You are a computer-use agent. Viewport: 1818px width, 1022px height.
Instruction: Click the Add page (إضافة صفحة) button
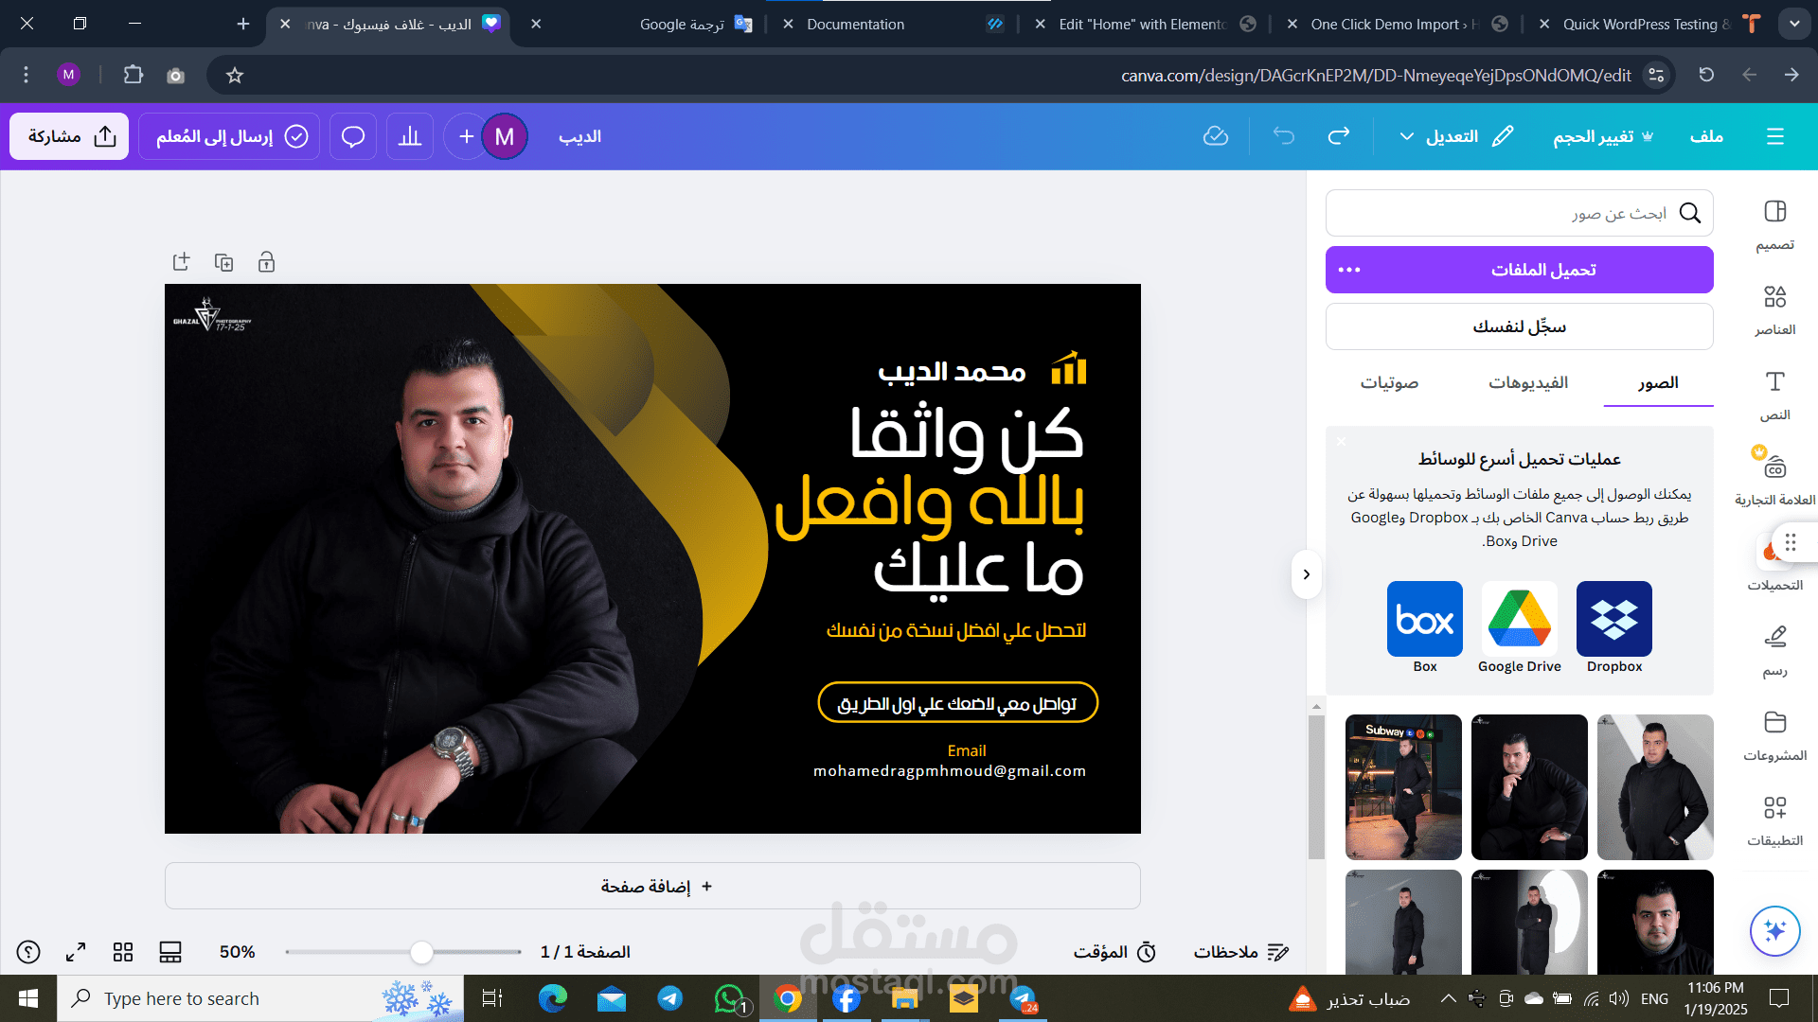652,886
